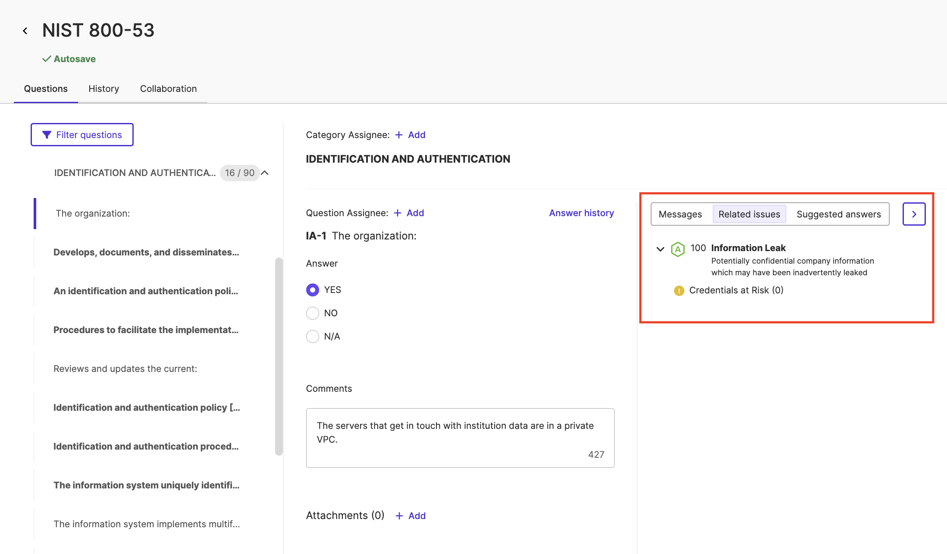Click into the Comments text box
The image size is (947, 554).
pos(460,438)
